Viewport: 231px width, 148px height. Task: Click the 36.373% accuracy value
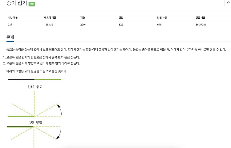coord(201,24)
